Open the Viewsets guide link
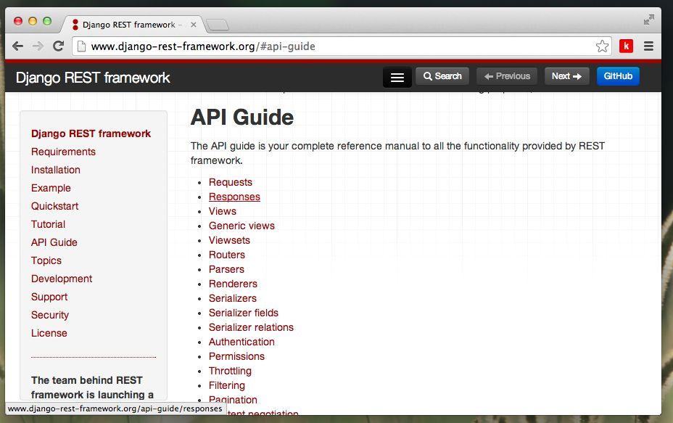This screenshot has height=423, width=673. click(229, 240)
